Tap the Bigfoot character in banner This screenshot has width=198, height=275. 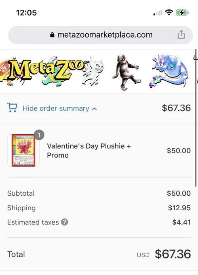[x=126, y=72]
